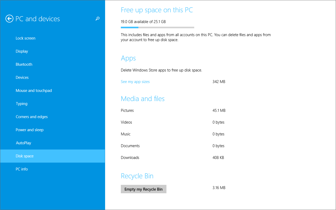336x210 pixels.
Task: Click the Delete Windows Store apps text
Action: coord(161,70)
